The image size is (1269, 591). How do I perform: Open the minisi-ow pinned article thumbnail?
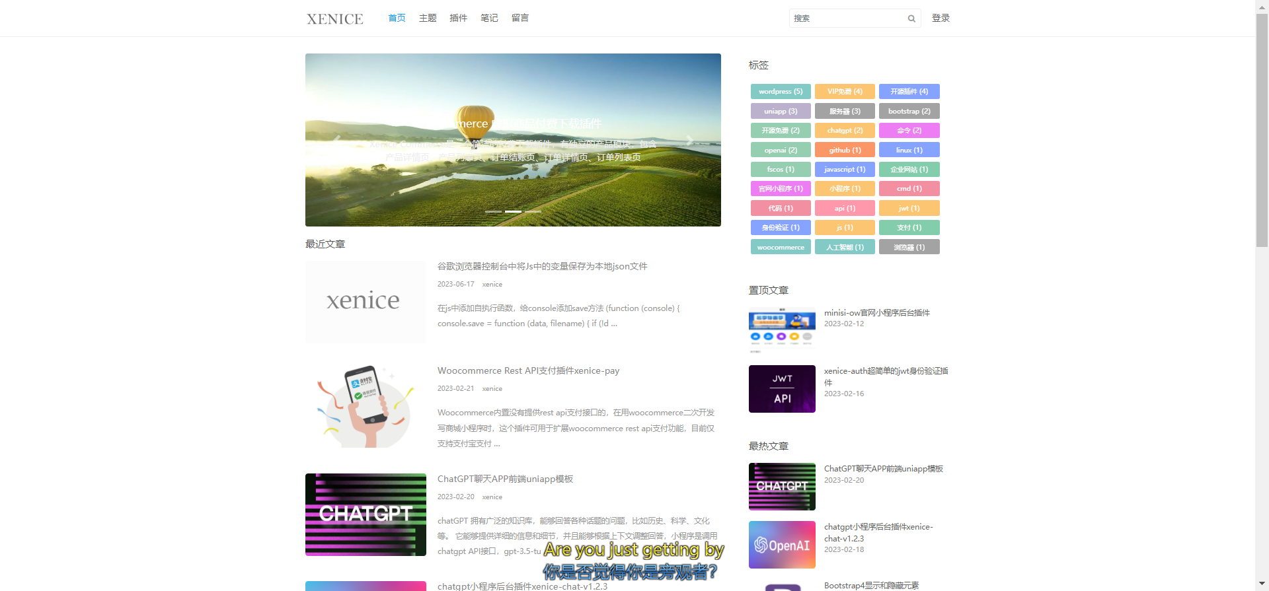[782, 331]
